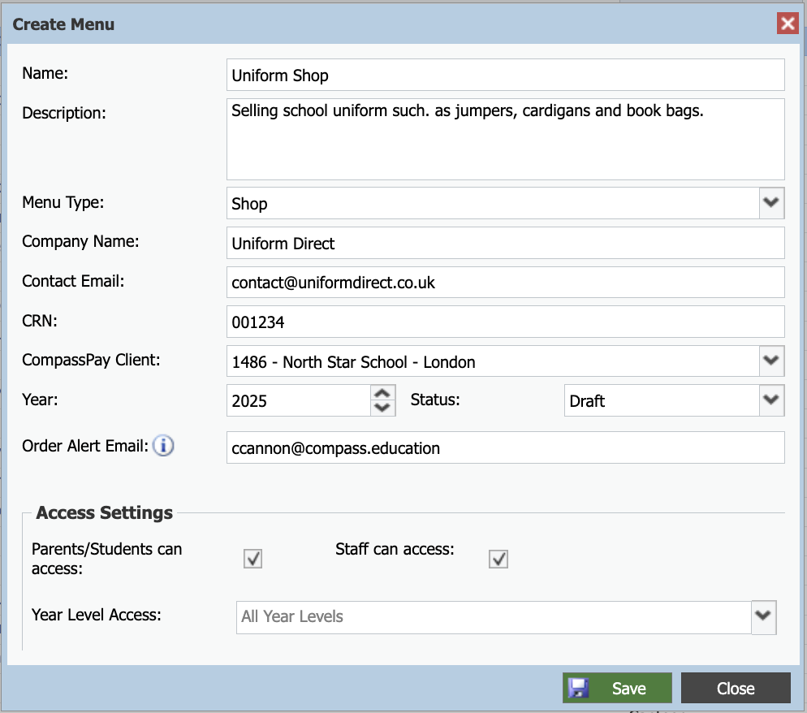The width and height of the screenshot is (807, 713).
Task: Click the floppy disk save icon
Action: point(579,688)
